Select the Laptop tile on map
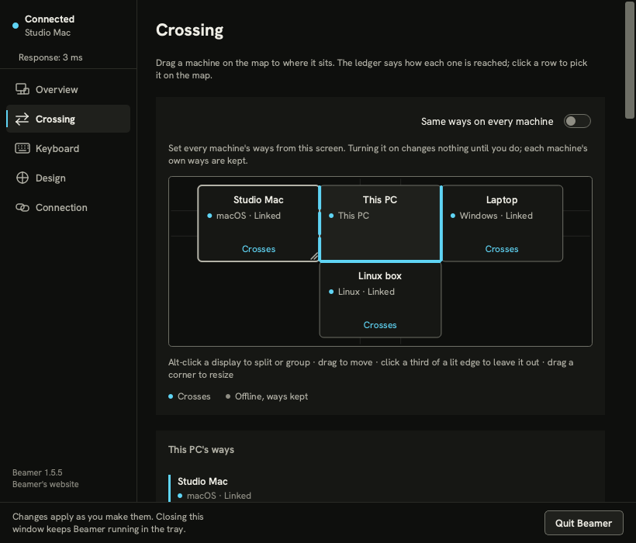Viewport: 636px width, 543px height. 502,223
